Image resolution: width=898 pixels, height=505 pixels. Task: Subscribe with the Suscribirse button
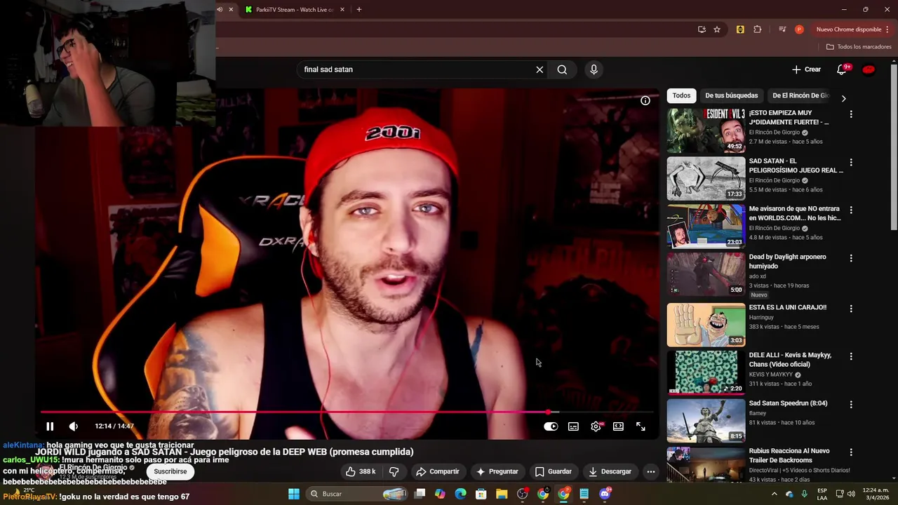pos(170,471)
